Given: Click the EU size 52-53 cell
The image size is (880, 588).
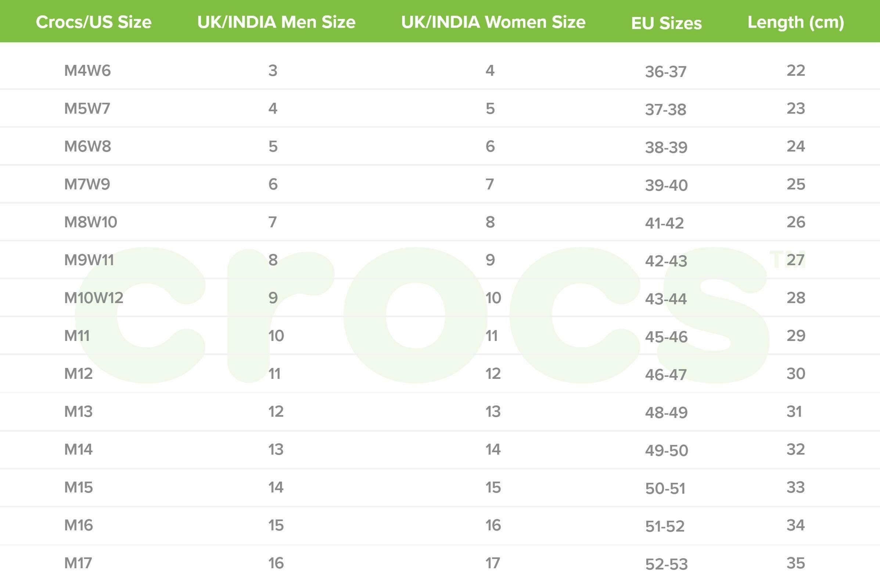Looking at the screenshot, I should click(x=666, y=564).
